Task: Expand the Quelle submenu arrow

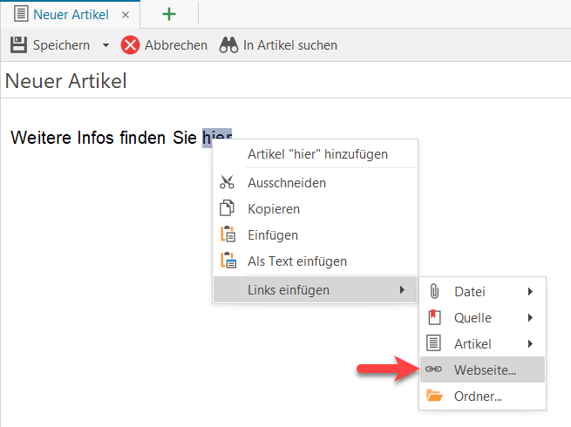Action: click(530, 317)
